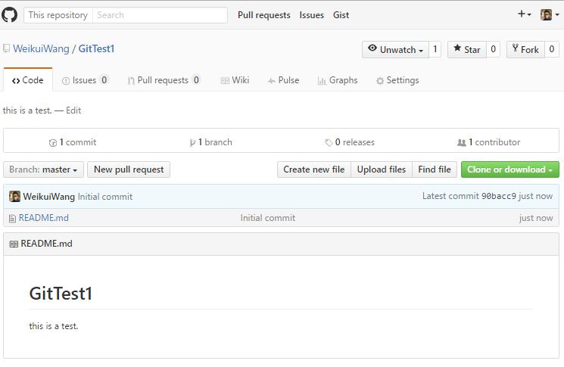View the Graphs tab
Viewport: 564px width, 367px height.
(338, 80)
